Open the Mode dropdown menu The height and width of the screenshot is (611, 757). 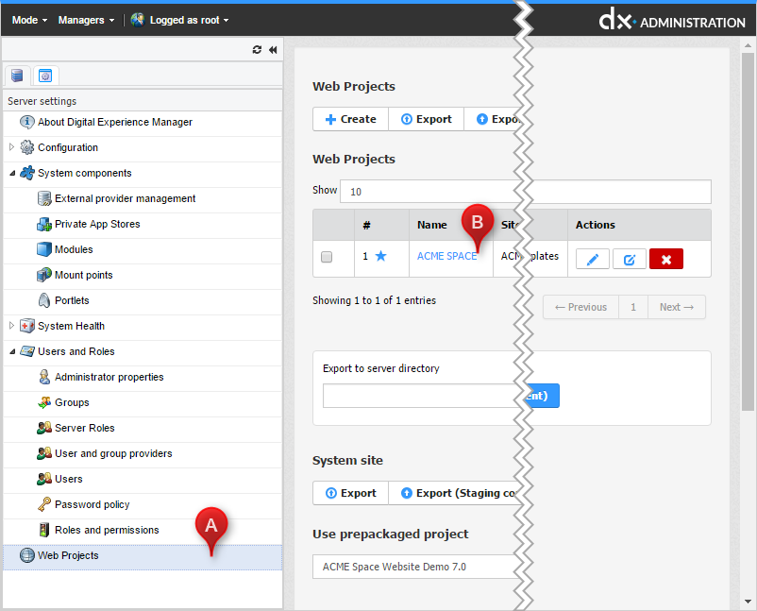29,20
